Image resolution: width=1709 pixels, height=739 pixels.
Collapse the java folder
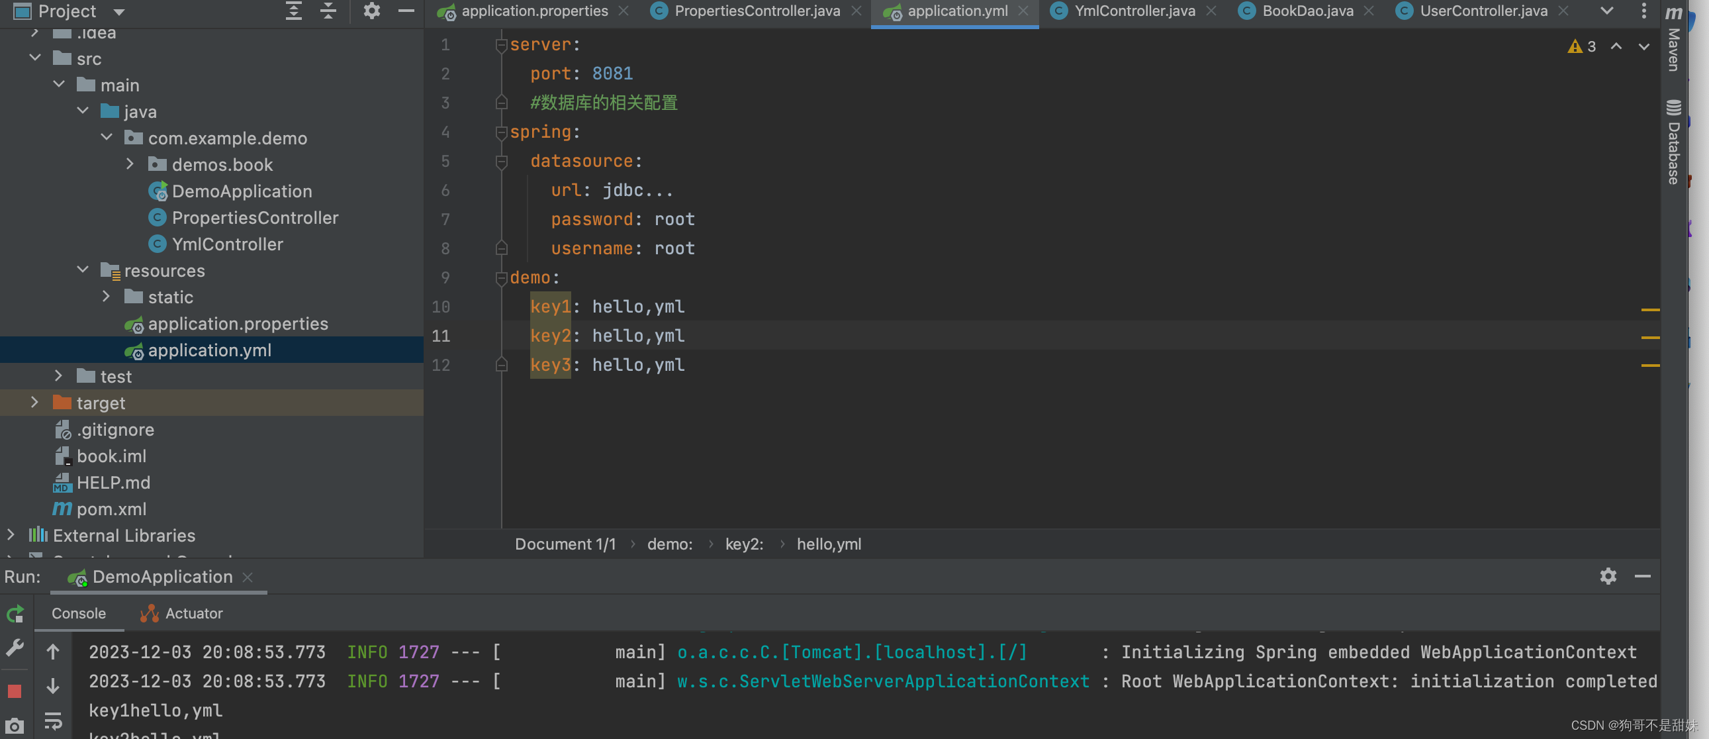coord(83,111)
